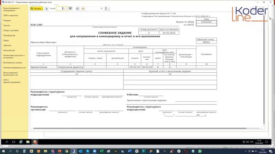Screen dimensions: 275x154
Task: Click the send by email envelope icon
Action: pyautogui.click(x=83, y=9)
